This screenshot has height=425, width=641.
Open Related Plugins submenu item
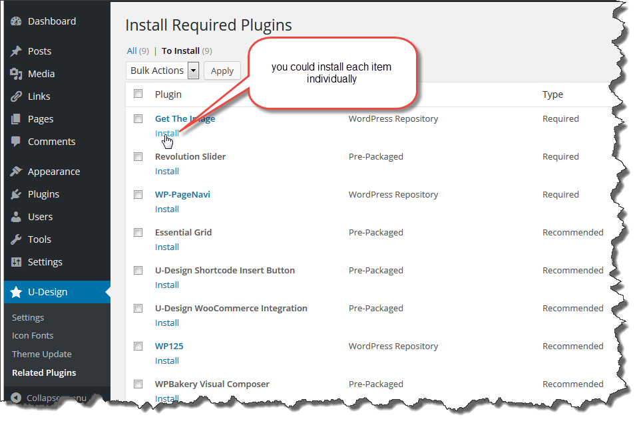pos(44,372)
